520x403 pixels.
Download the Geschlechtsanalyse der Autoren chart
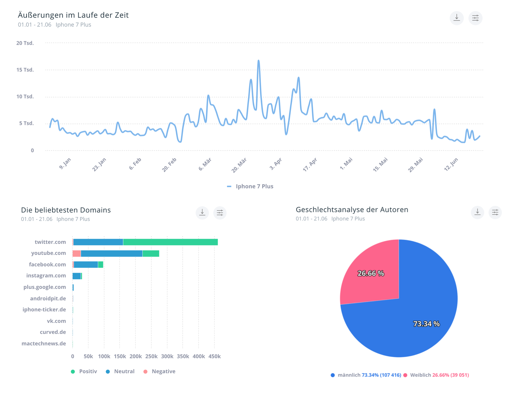tap(477, 212)
